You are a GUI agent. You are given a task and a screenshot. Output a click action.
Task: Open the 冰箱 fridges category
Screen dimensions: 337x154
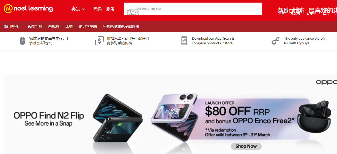[x=69, y=27]
